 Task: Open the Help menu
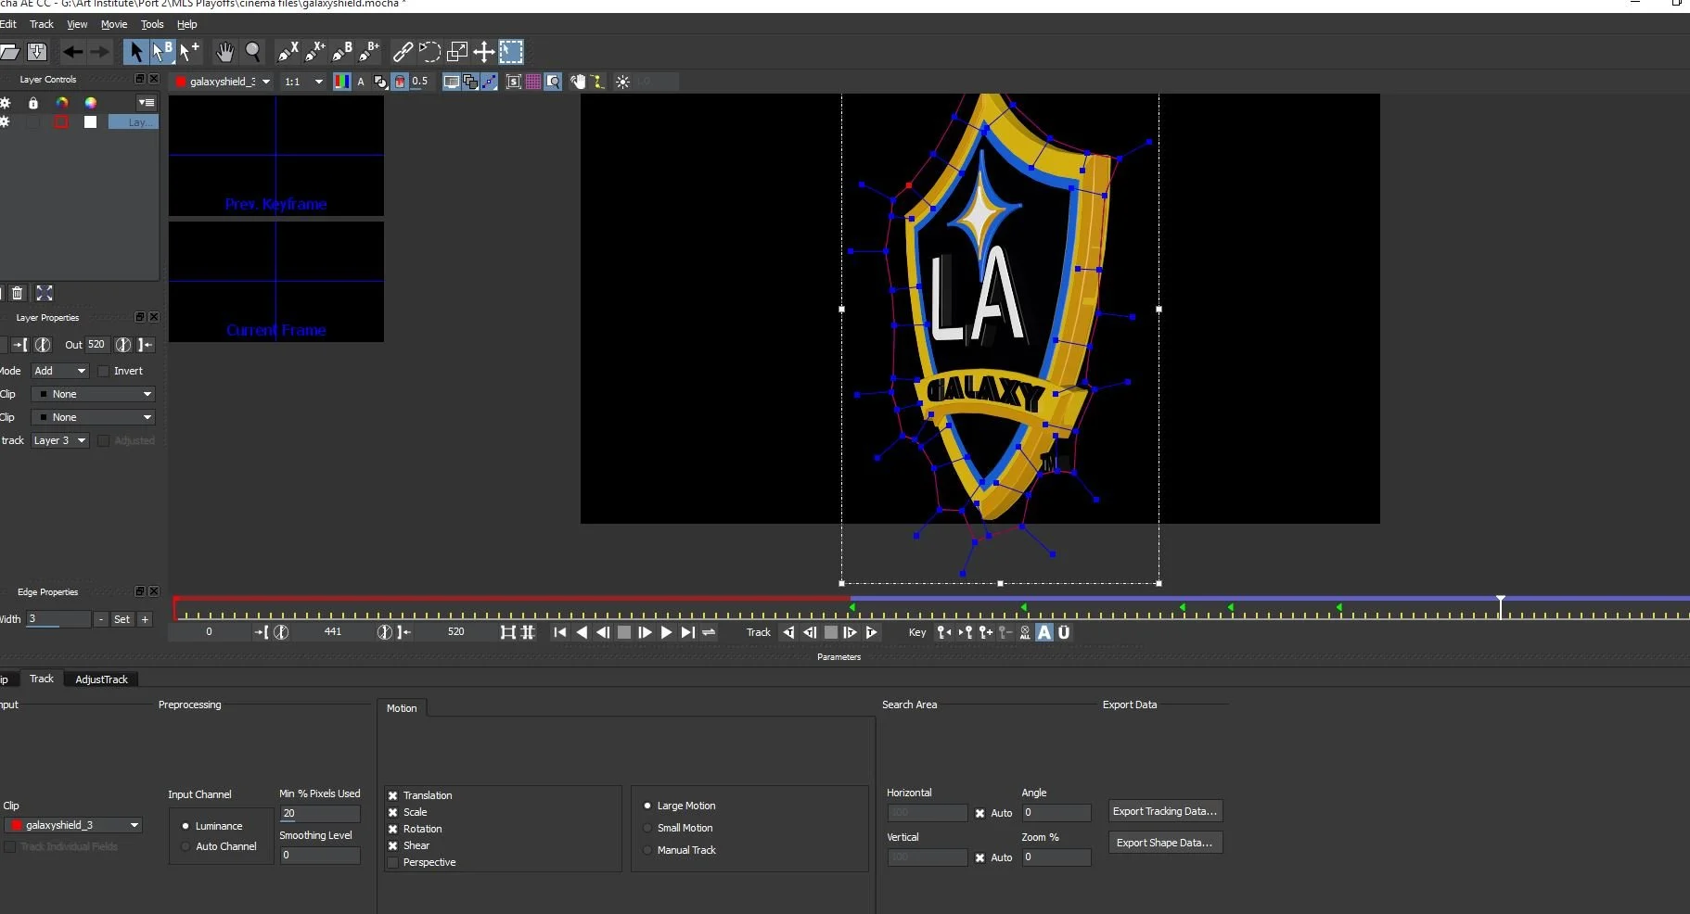(187, 24)
